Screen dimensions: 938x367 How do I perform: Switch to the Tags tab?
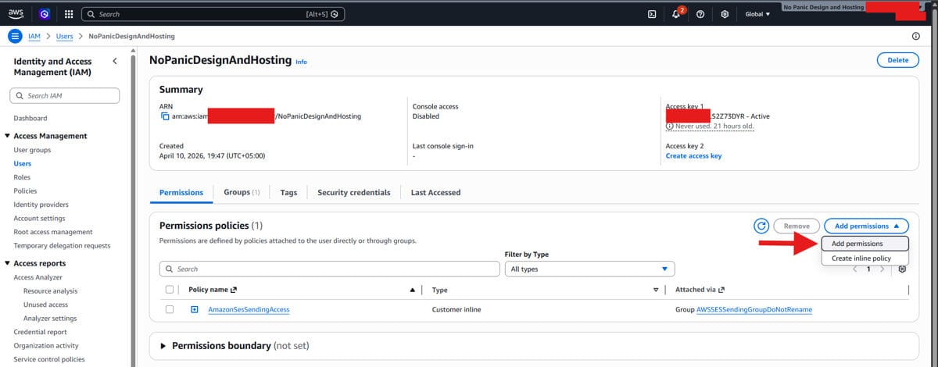pyautogui.click(x=288, y=192)
